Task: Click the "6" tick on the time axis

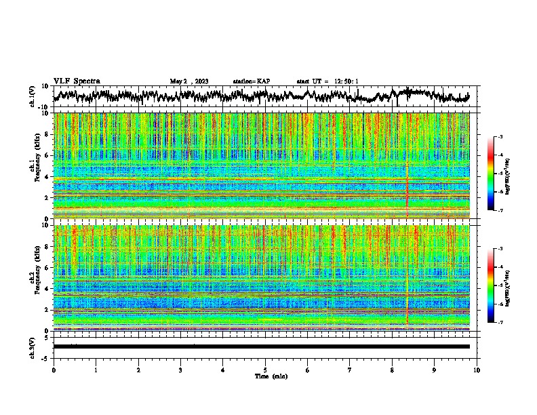Action: click(x=308, y=370)
